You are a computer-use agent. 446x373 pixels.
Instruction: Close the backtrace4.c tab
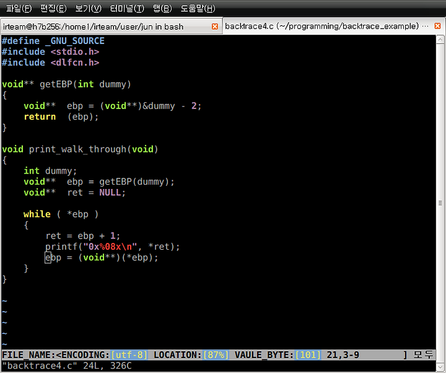coord(437,26)
